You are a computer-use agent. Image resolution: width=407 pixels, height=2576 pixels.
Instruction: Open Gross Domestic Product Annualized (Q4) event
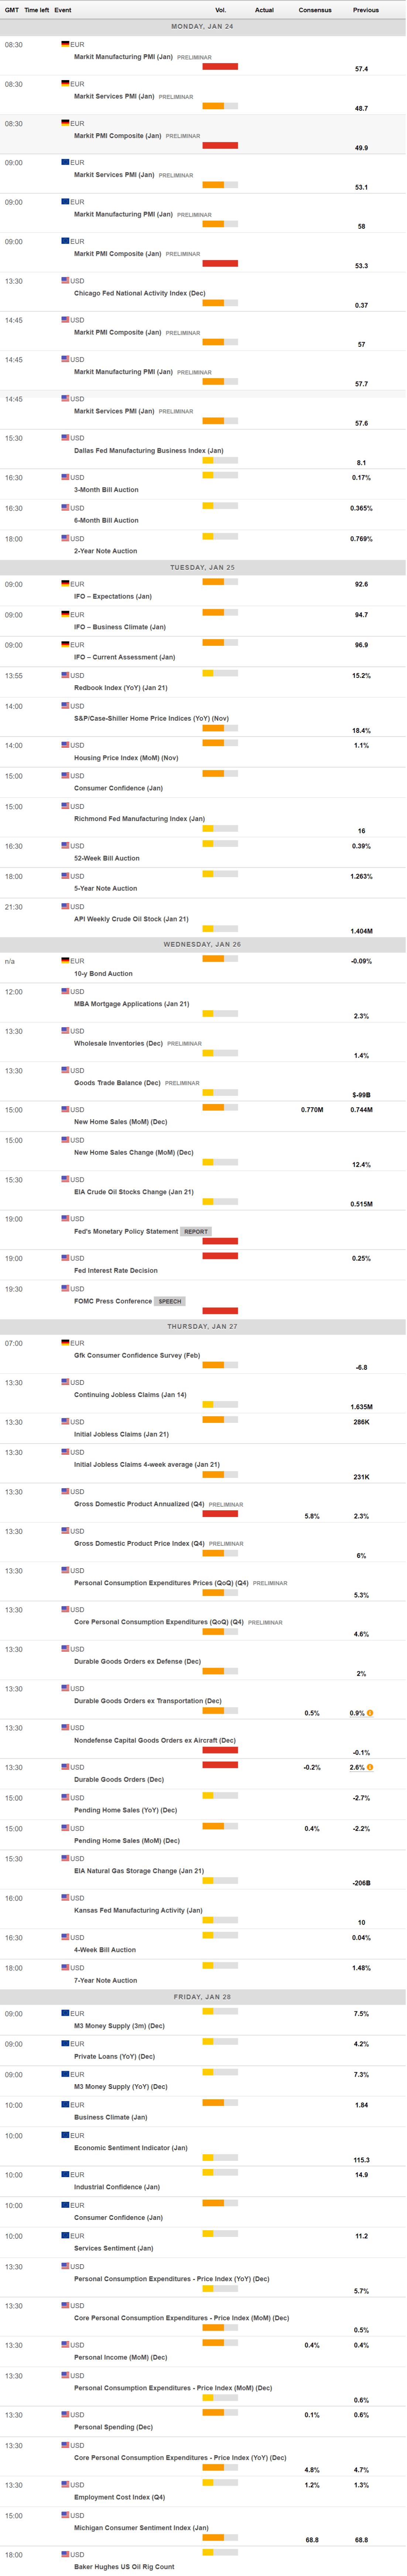(x=139, y=1504)
